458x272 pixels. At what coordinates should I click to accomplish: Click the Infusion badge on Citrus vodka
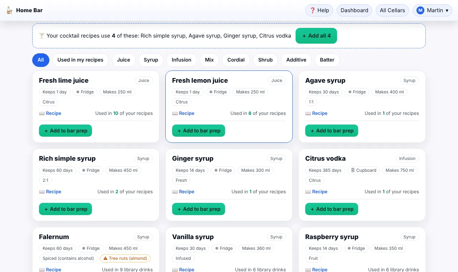point(407,159)
